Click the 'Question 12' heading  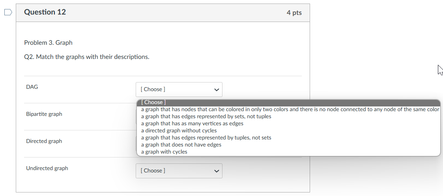(45, 12)
